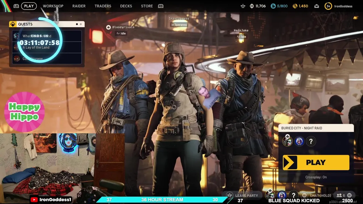The width and height of the screenshot is (363, 204).
Task: Open the Cold Storage quest row
Action: 47,59
